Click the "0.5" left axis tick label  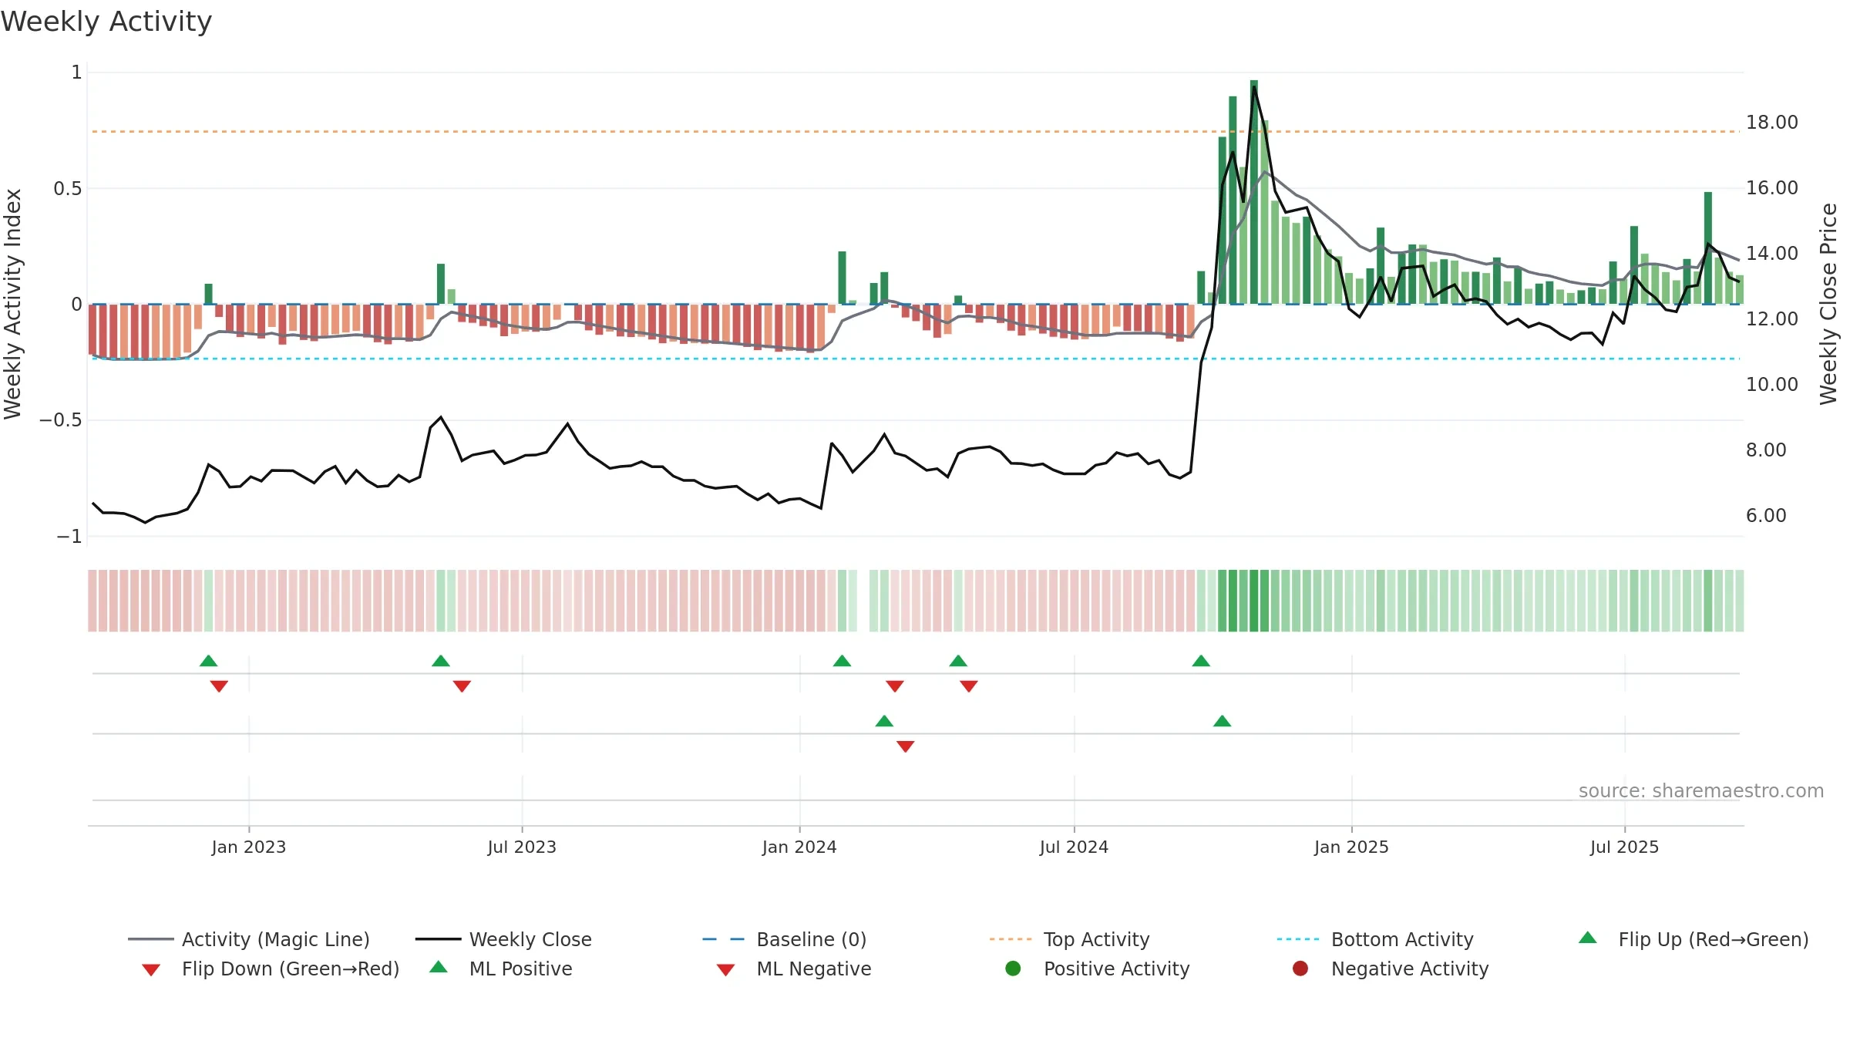[x=68, y=189]
